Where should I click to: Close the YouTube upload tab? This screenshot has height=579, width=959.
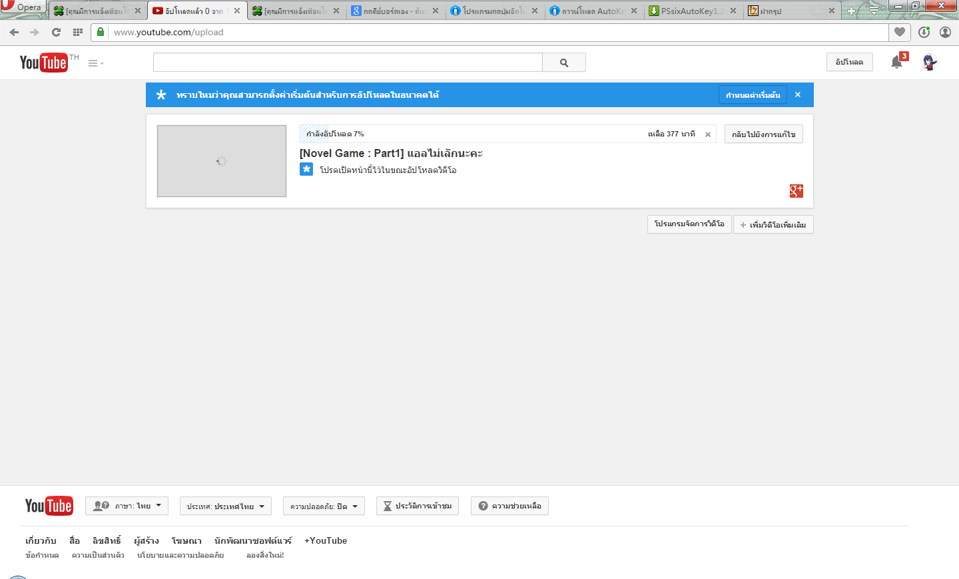point(237,11)
